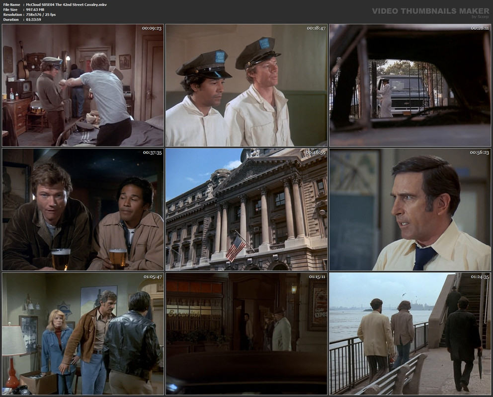Viewport: 493px width, 397px height.
Task: Click the resolution value '758x576 / 25 fps'
Action: (x=41, y=14)
